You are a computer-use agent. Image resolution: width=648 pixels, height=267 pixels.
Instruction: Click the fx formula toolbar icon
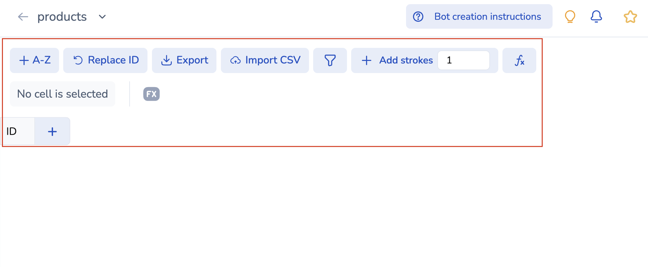(x=519, y=60)
